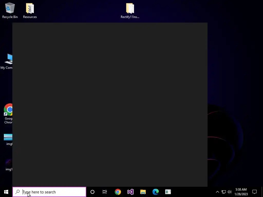Launch Google Chrome from the taskbar
This screenshot has height=197, width=263.
[118, 192]
